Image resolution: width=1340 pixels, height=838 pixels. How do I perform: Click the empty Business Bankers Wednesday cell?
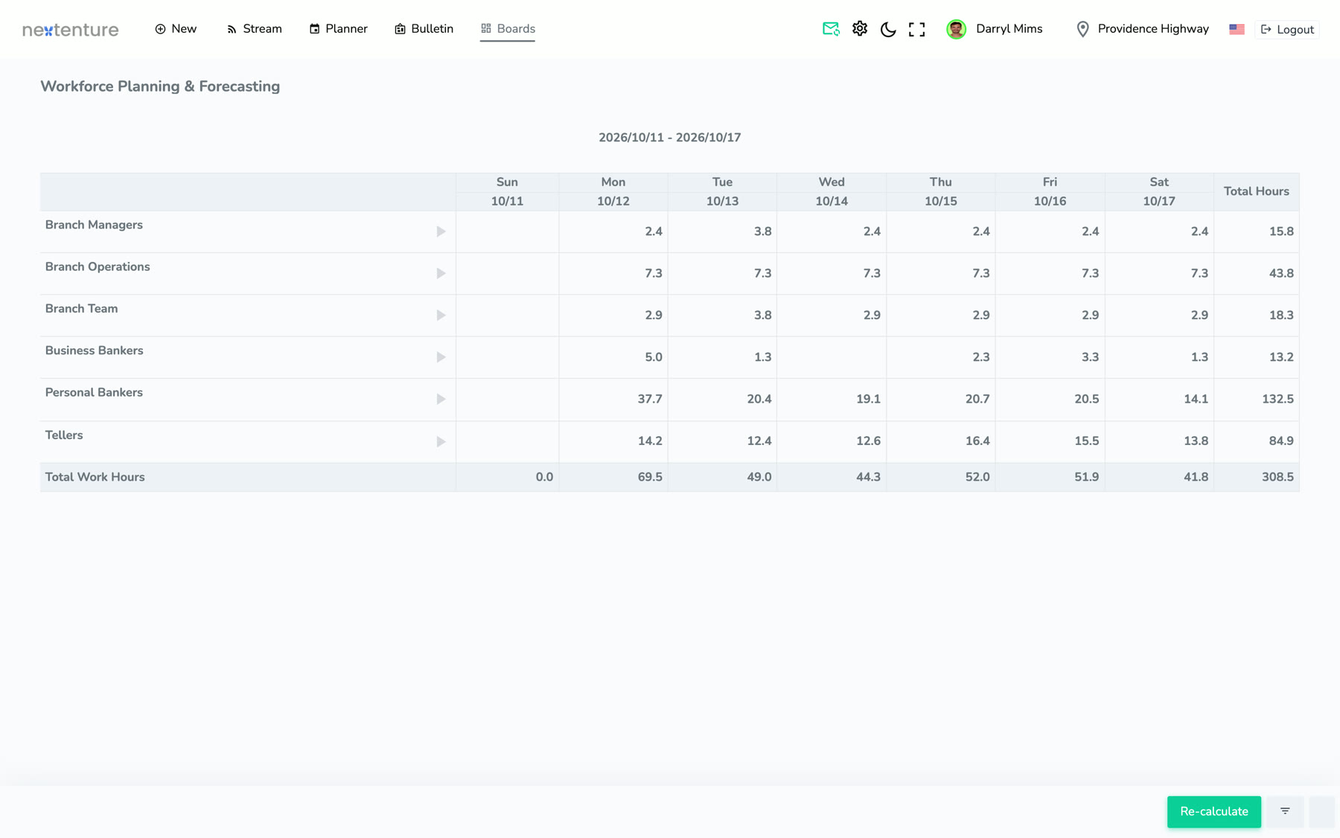click(832, 357)
